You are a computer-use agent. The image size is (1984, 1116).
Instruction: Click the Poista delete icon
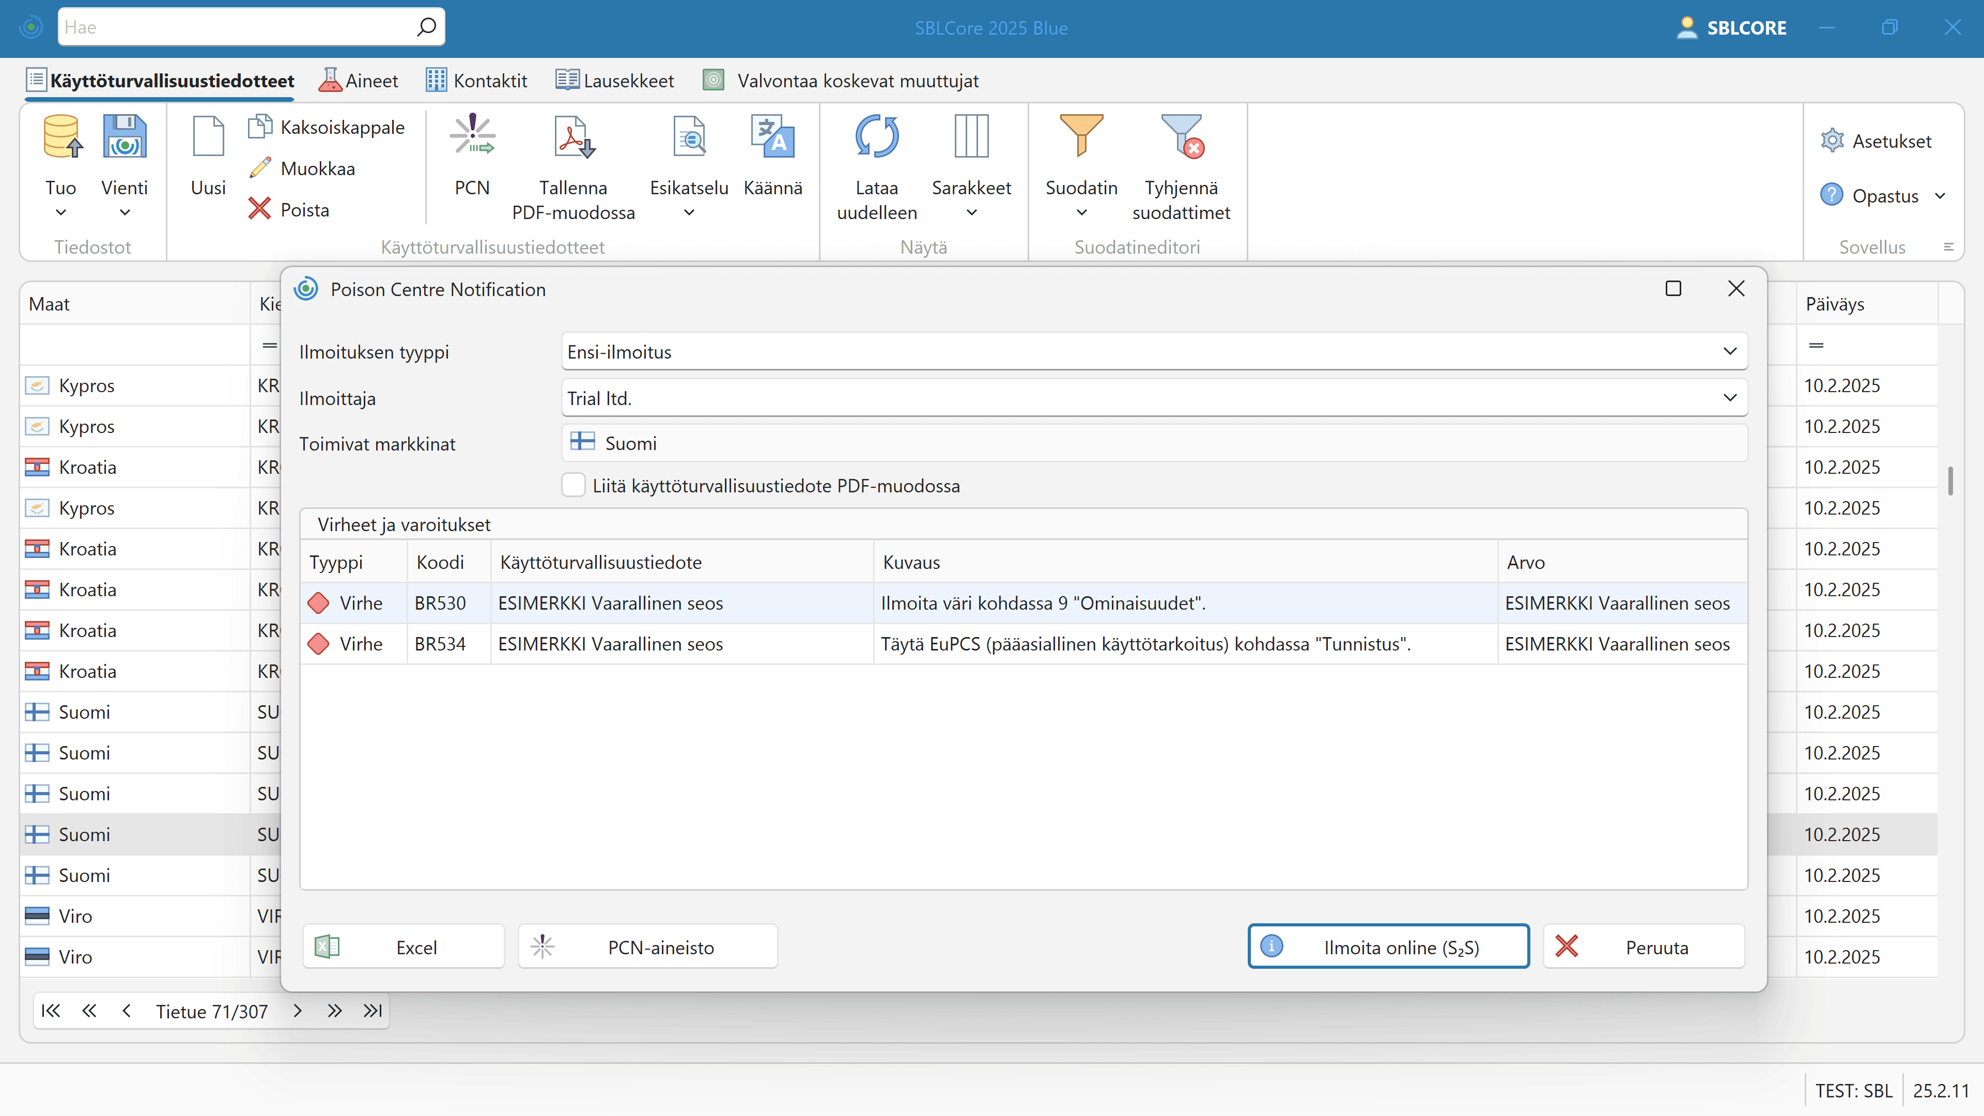pos(259,209)
